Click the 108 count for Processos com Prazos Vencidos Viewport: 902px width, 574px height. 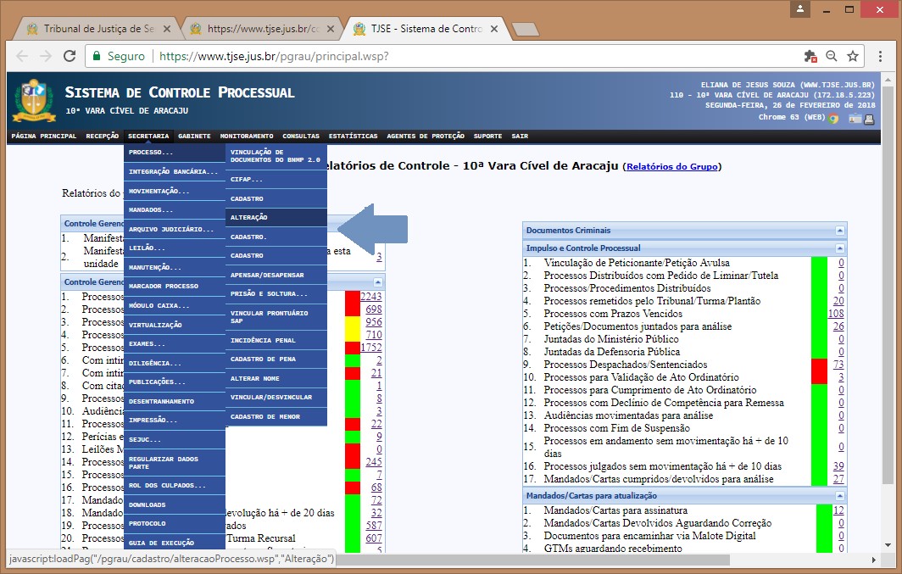pyautogui.click(x=835, y=314)
